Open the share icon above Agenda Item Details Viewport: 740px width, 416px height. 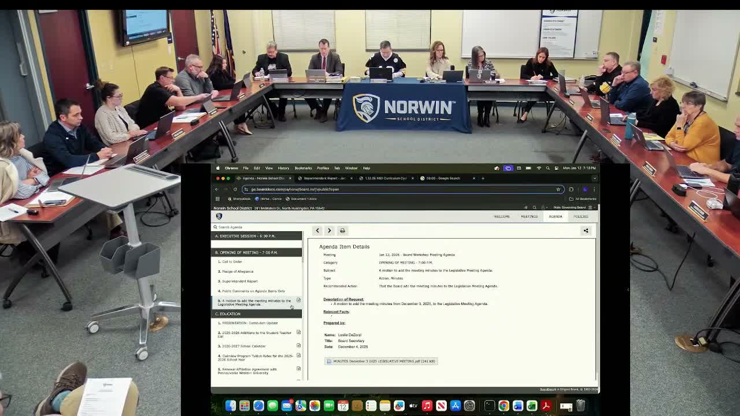(586, 230)
